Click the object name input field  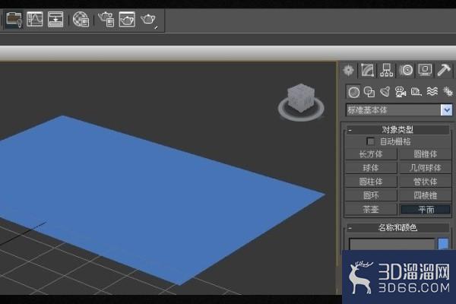pyautogui.click(x=391, y=244)
